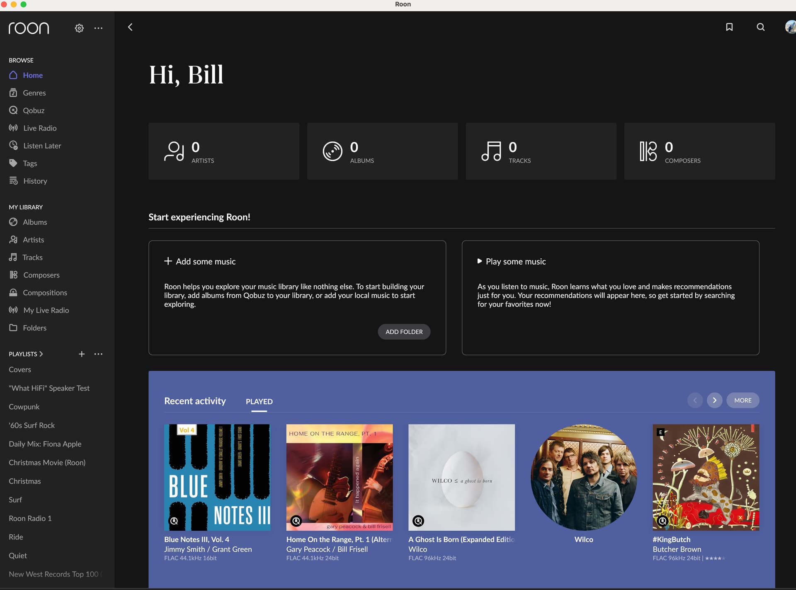Click Jimmy Smith / Grant Green artist link
The height and width of the screenshot is (590, 796).
click(x=208, y=549)
